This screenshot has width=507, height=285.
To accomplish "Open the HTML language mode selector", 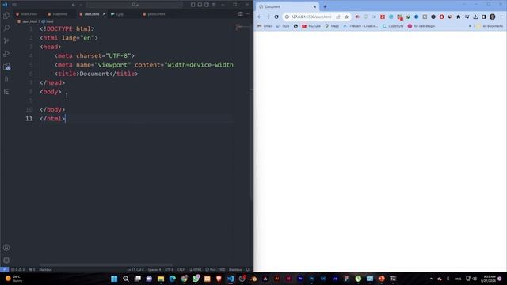I will coord(196,269).
